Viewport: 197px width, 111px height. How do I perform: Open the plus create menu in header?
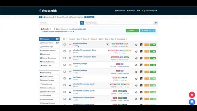[139, 11]
